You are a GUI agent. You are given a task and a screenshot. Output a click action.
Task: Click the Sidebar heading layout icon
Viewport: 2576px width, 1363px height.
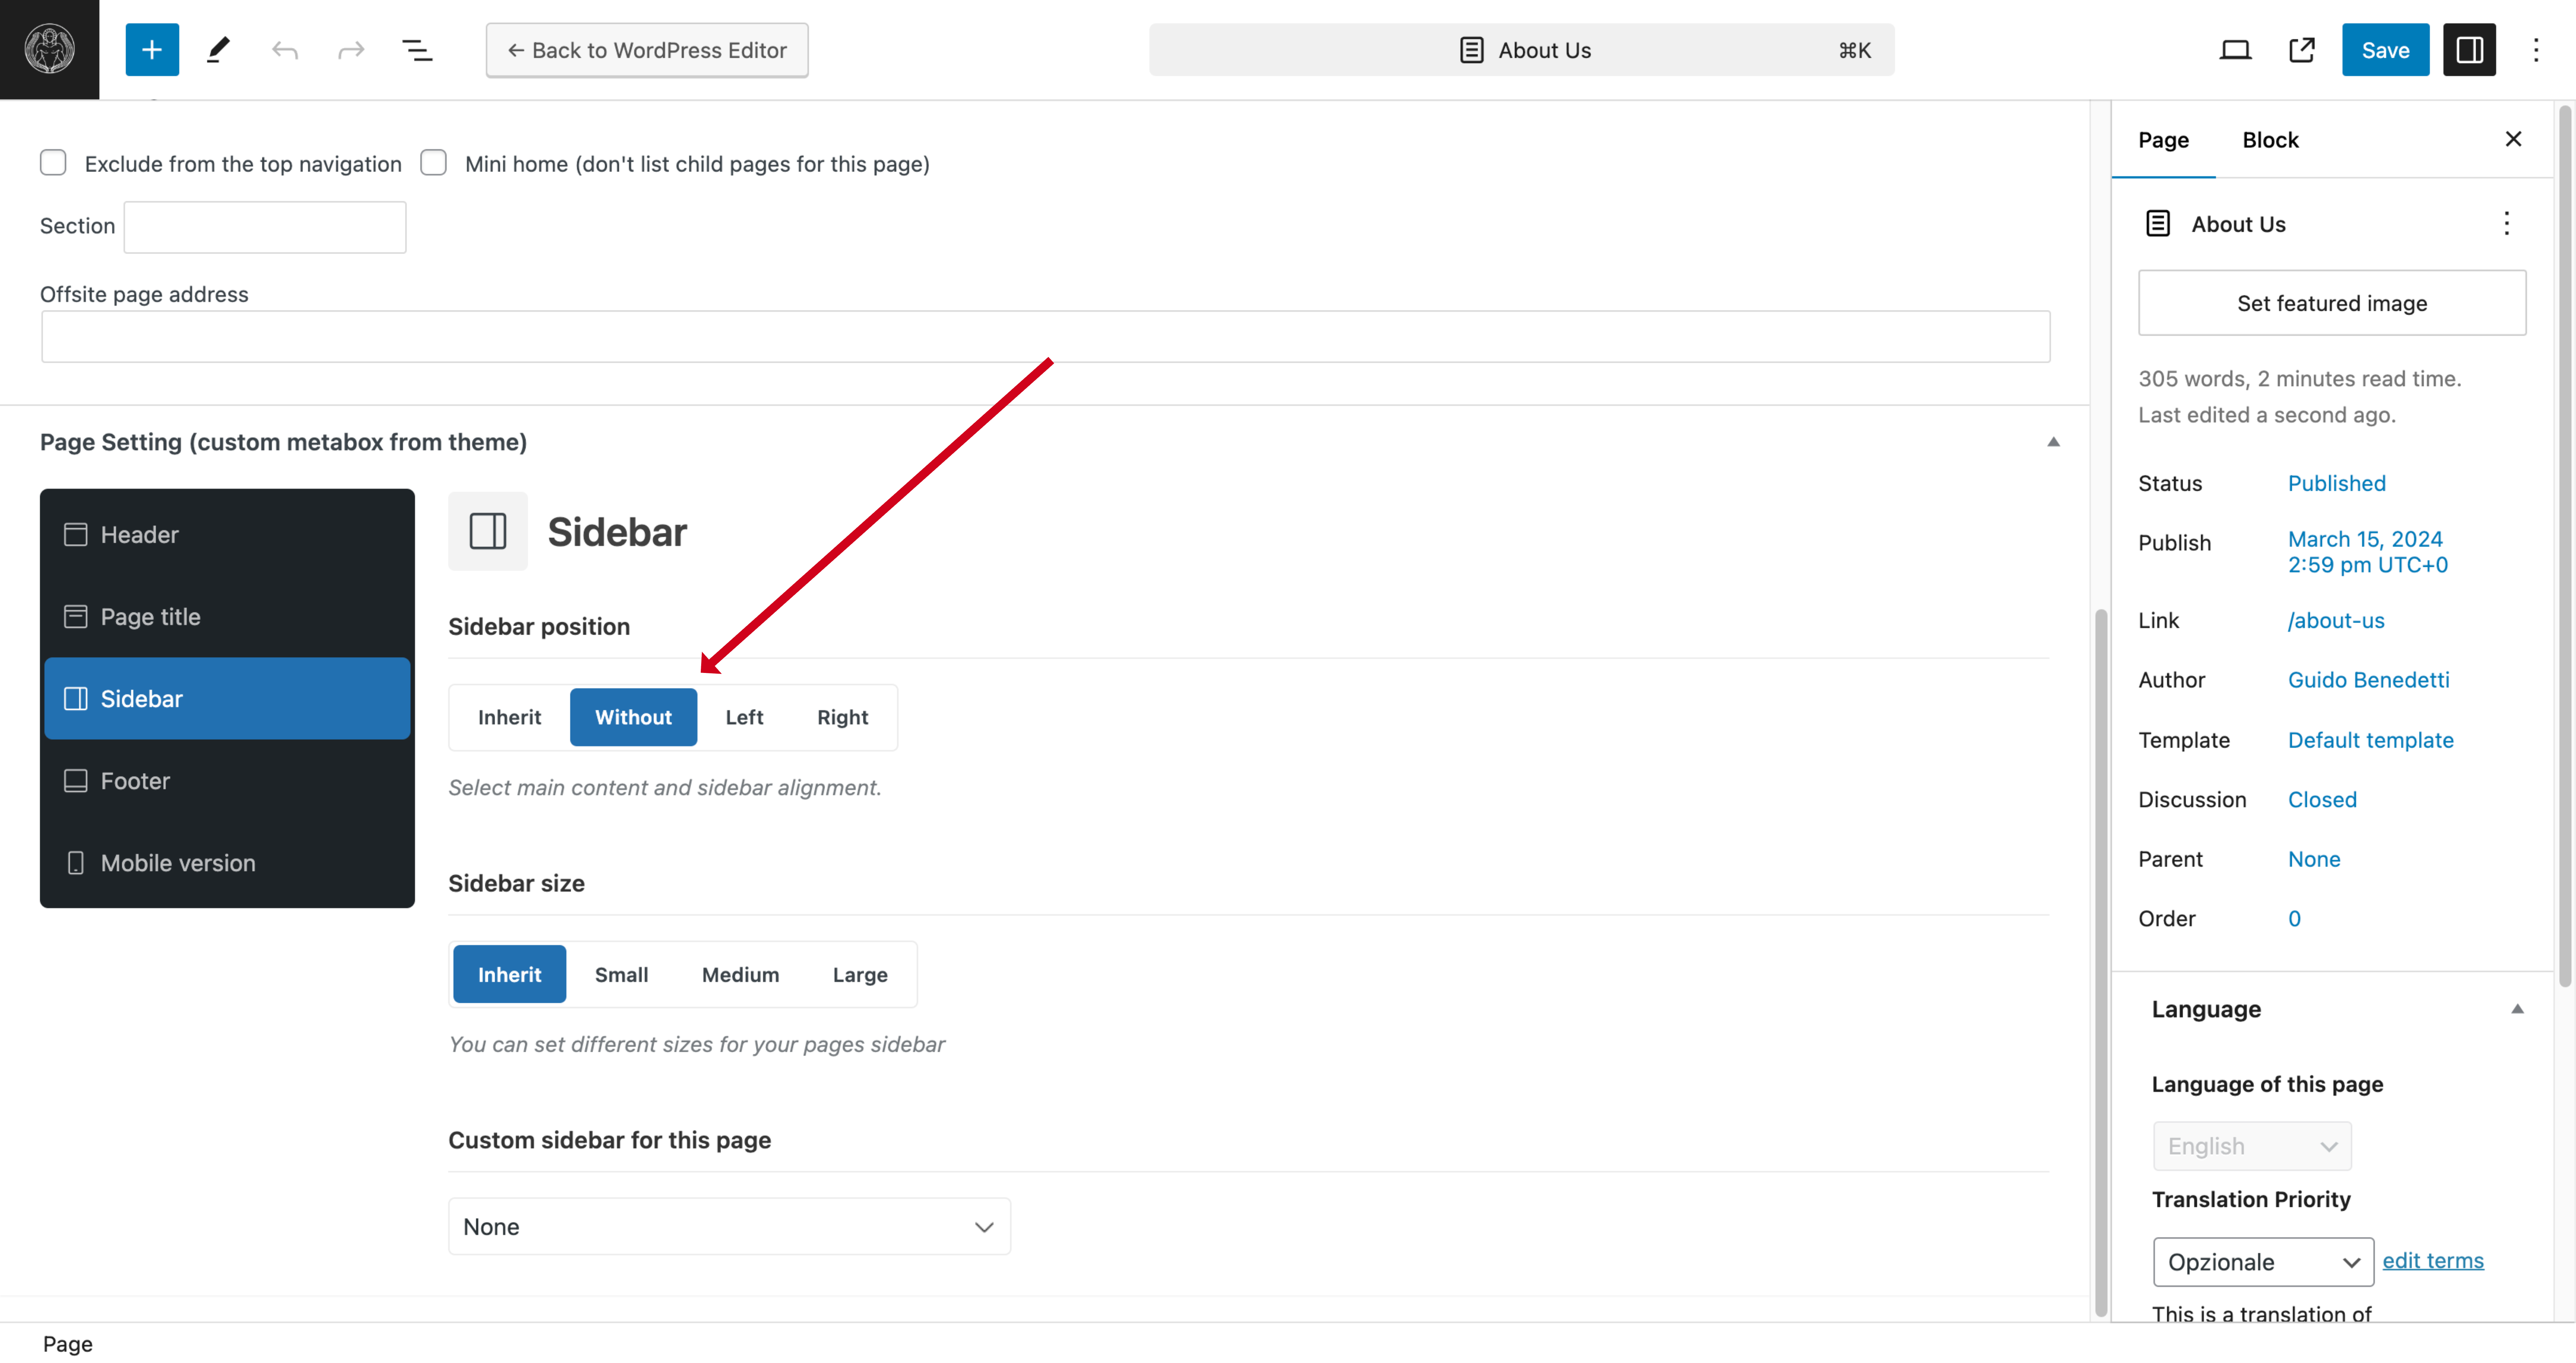tap(488, 531)
